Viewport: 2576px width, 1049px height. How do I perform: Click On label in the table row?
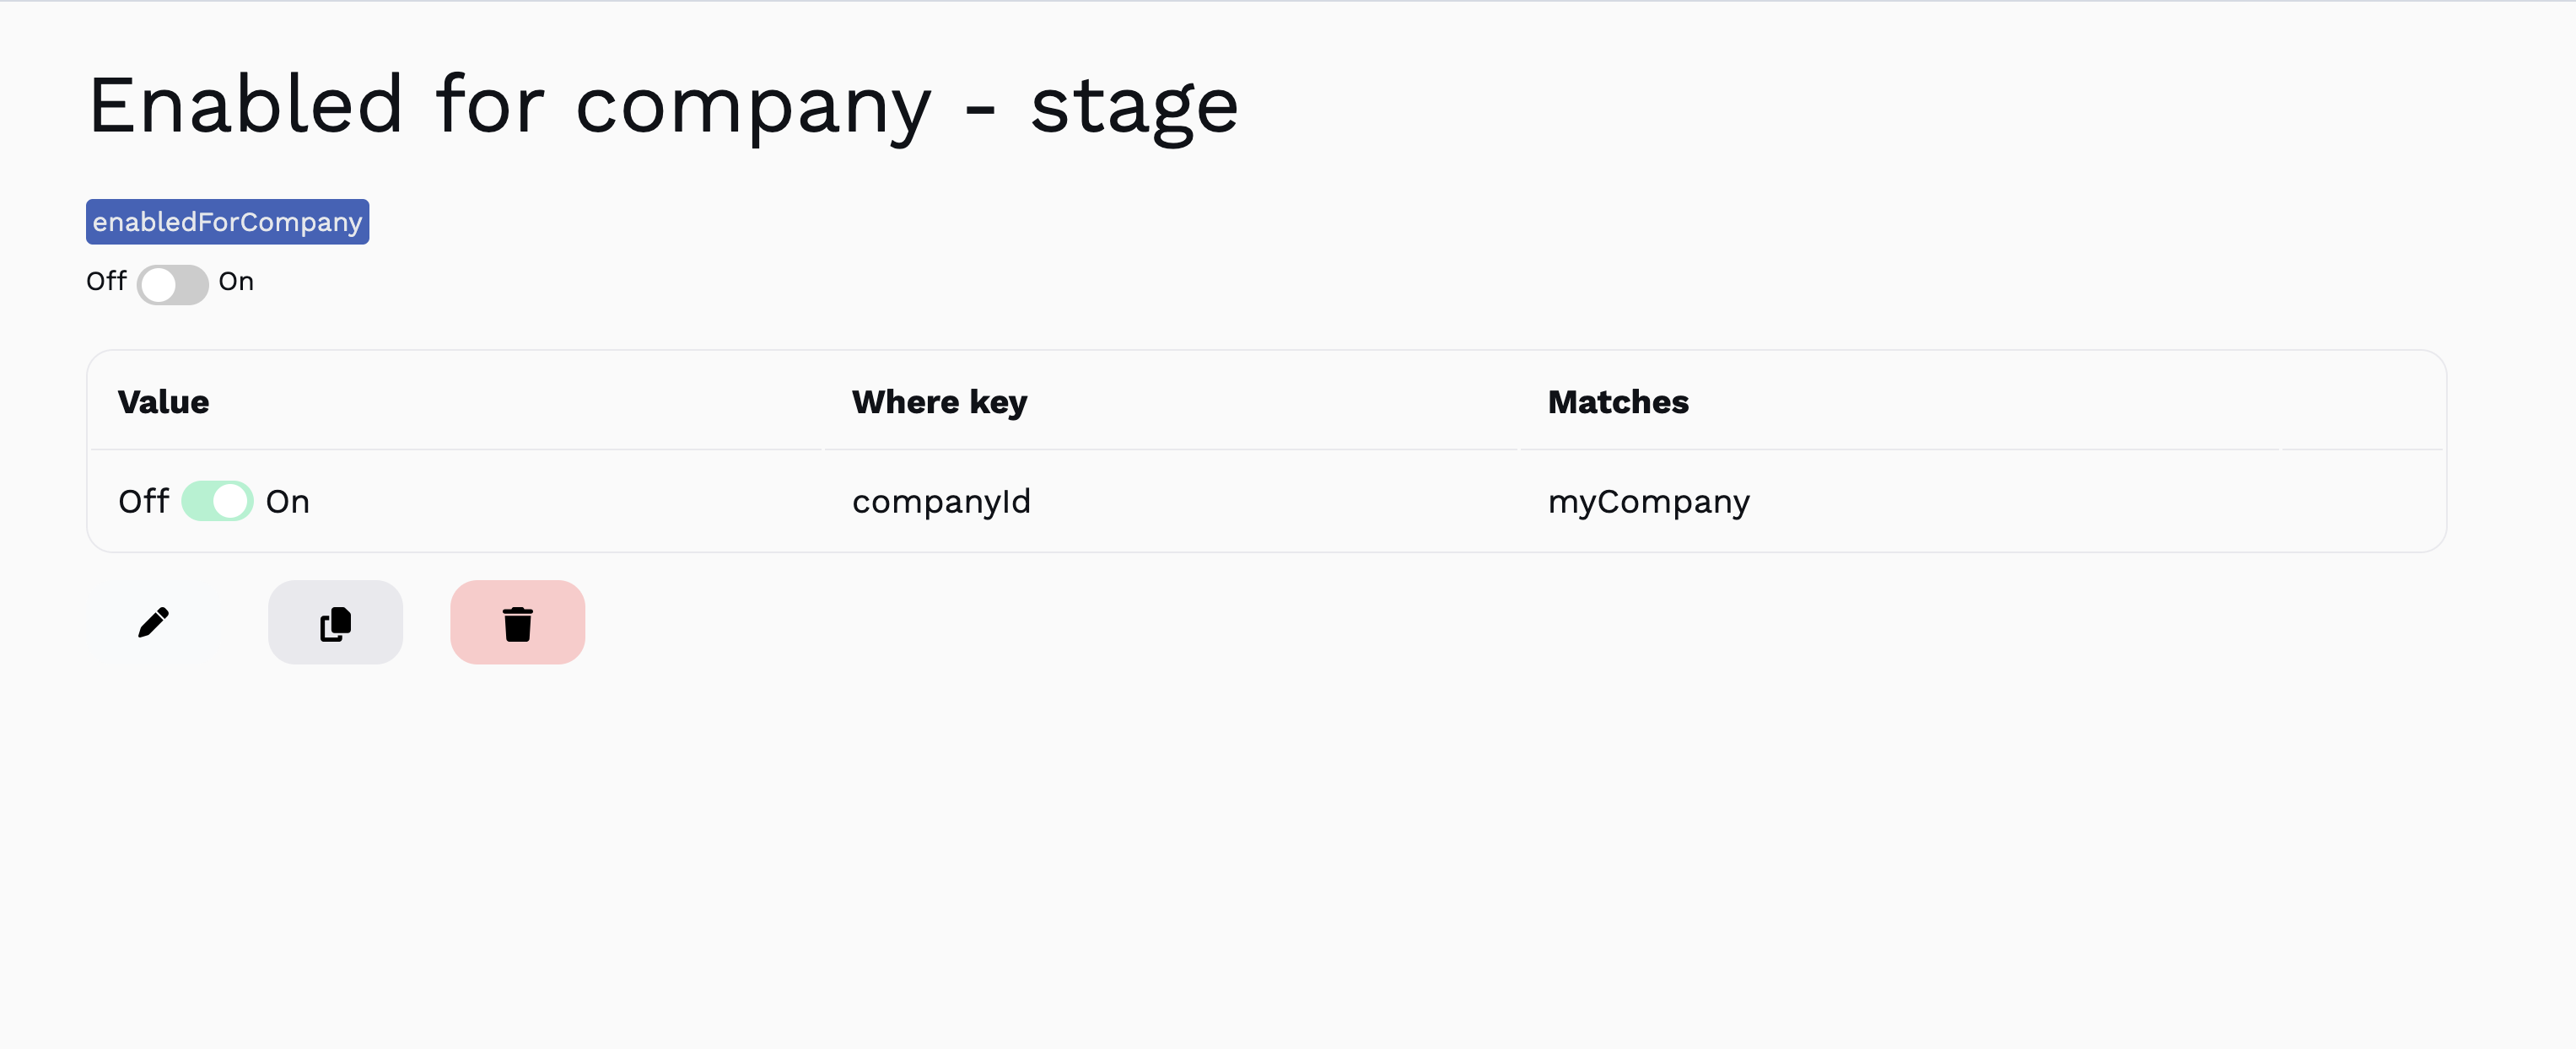tap(288, 501)
